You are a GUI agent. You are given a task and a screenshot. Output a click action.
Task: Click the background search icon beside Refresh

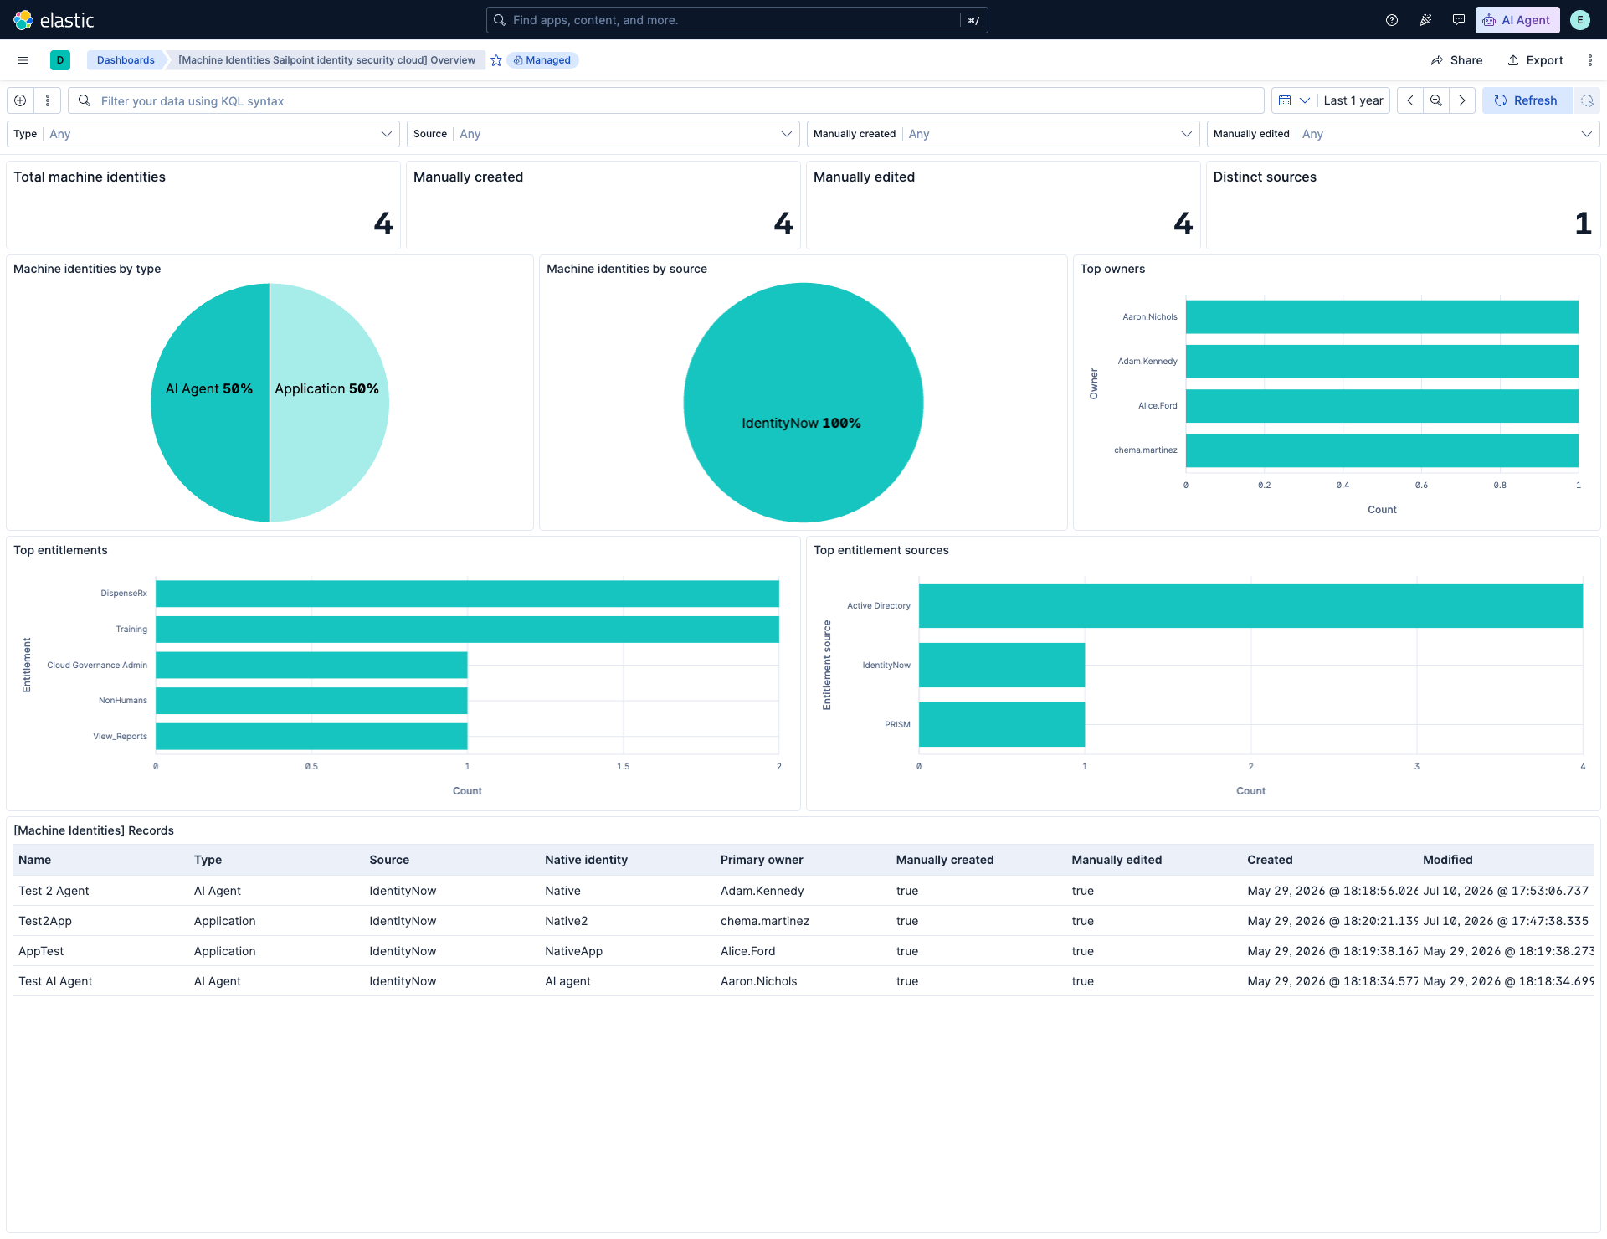(1587, 100)
